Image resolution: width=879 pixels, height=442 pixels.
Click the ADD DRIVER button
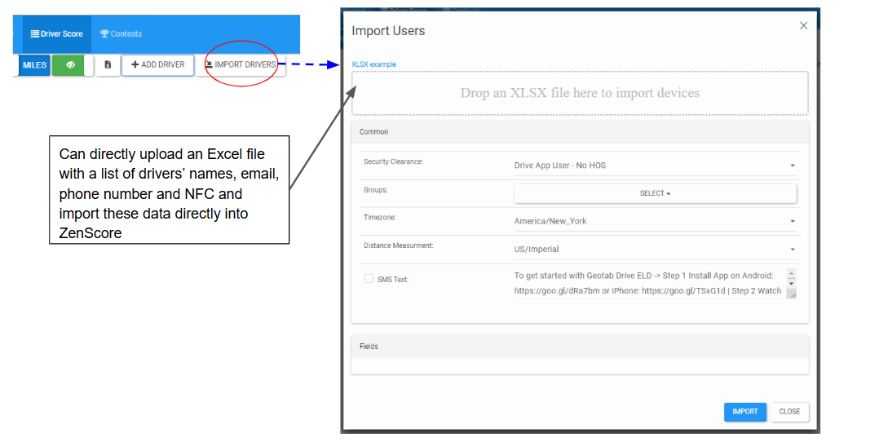(158, 65)
